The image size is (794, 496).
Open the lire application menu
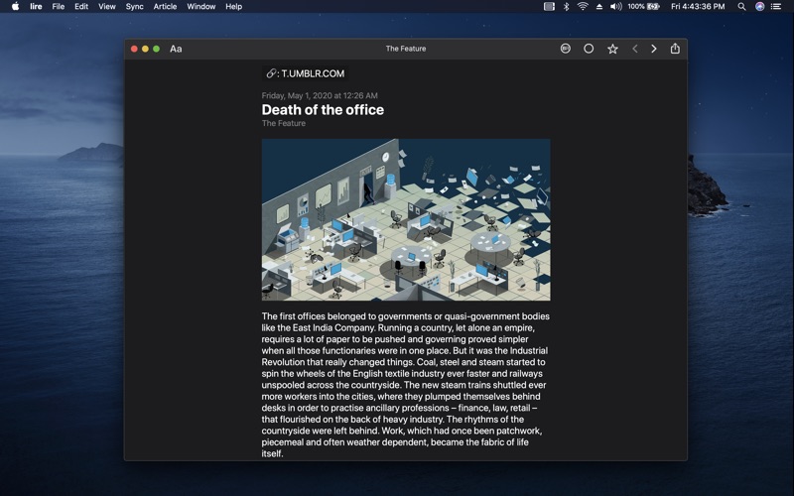[36, 7]
